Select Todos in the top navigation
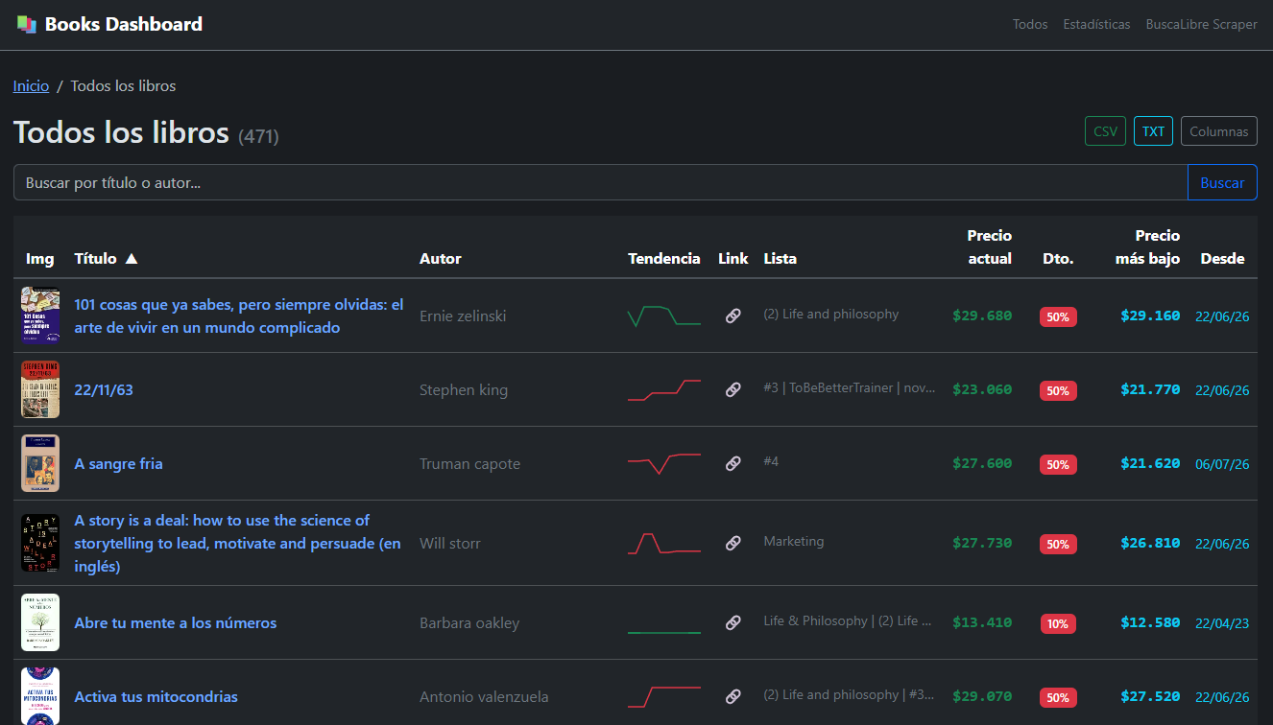The width and height of the screenshot is (1273, 725). click(1030, 25)
